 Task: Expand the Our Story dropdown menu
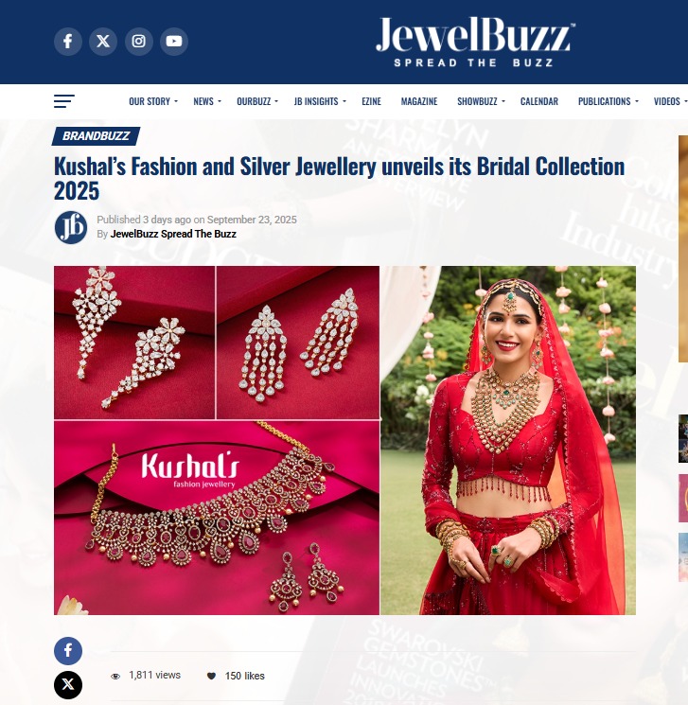pyautogui.click(x=153, y=101)
